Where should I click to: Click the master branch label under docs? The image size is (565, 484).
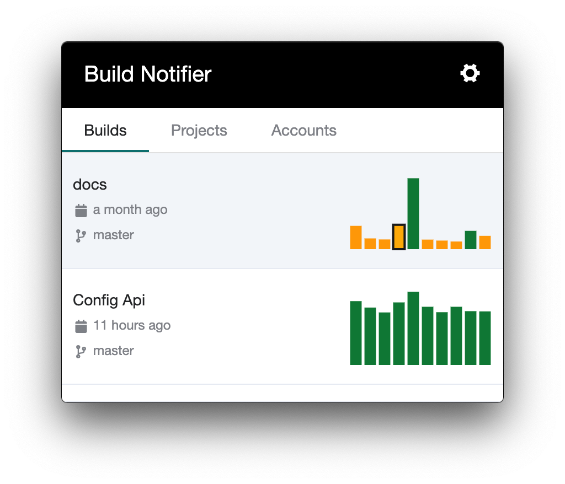coord(114,235)
